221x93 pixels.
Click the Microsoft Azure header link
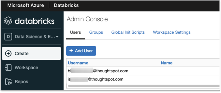coord(26,5)
